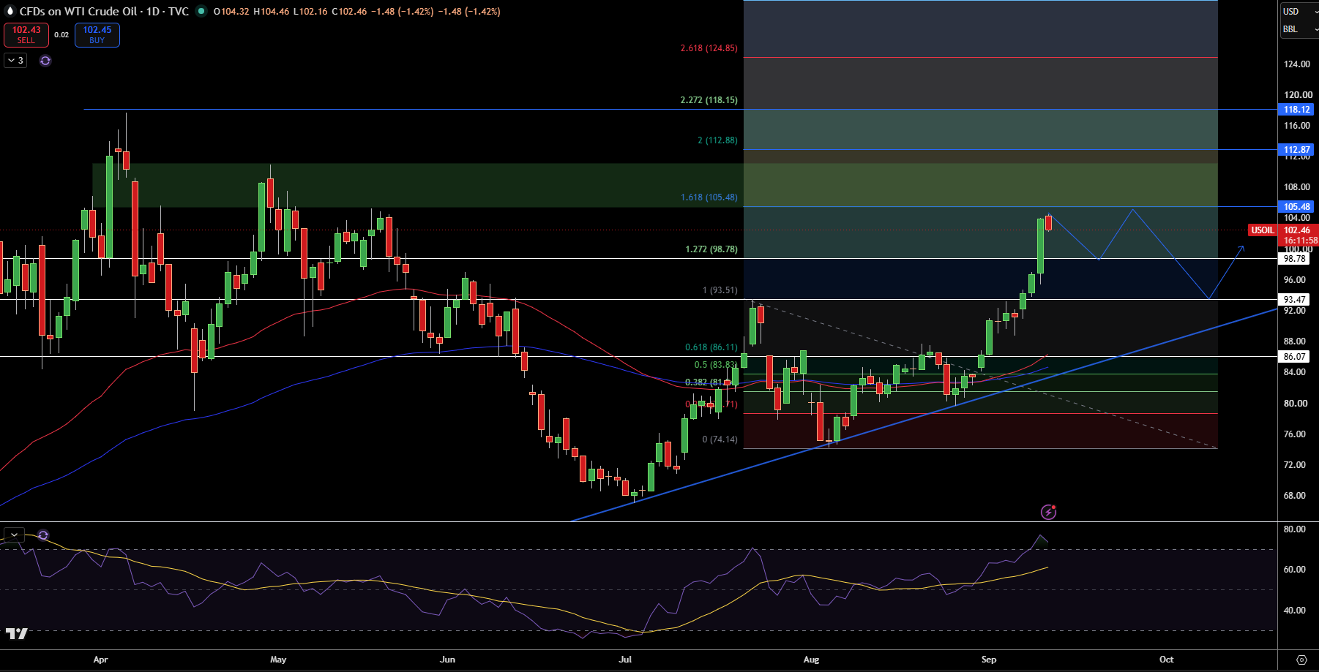
Task: Select the 2 (112.88) Fibonacci label
Action: click(x=717, y=140)
